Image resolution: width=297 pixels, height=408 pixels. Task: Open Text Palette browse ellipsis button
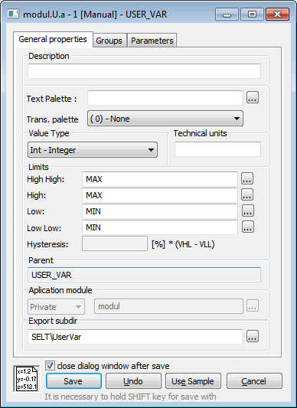coord(253,97)
